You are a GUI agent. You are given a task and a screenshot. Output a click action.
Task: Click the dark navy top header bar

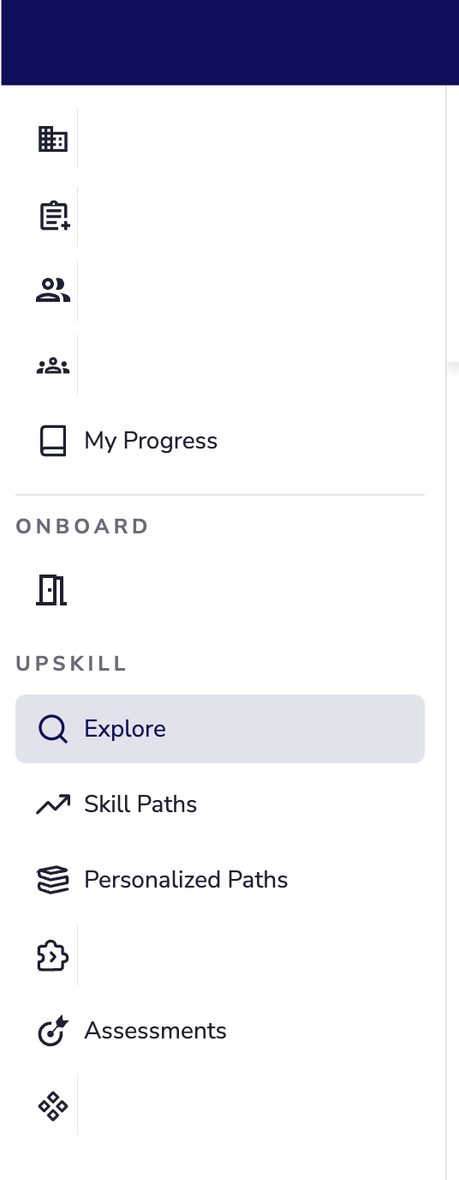(229, 43)
